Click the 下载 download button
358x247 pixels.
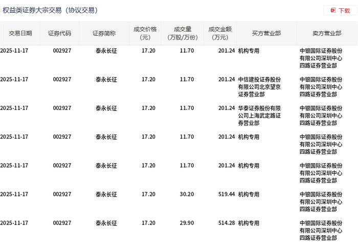[340, 11]
